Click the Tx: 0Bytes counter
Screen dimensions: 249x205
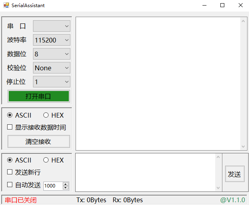point(91,200)
